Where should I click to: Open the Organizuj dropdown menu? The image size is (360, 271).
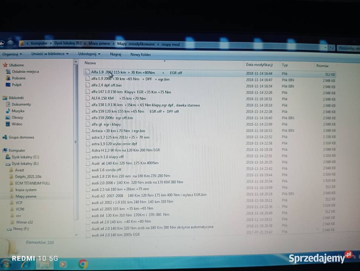pos(12,54)
